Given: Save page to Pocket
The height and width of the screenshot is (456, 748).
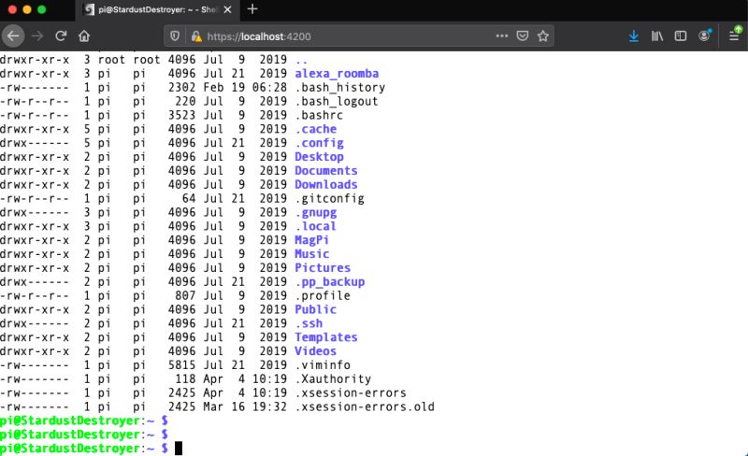Looking at the screenshot, I should [x=523, y=36].
